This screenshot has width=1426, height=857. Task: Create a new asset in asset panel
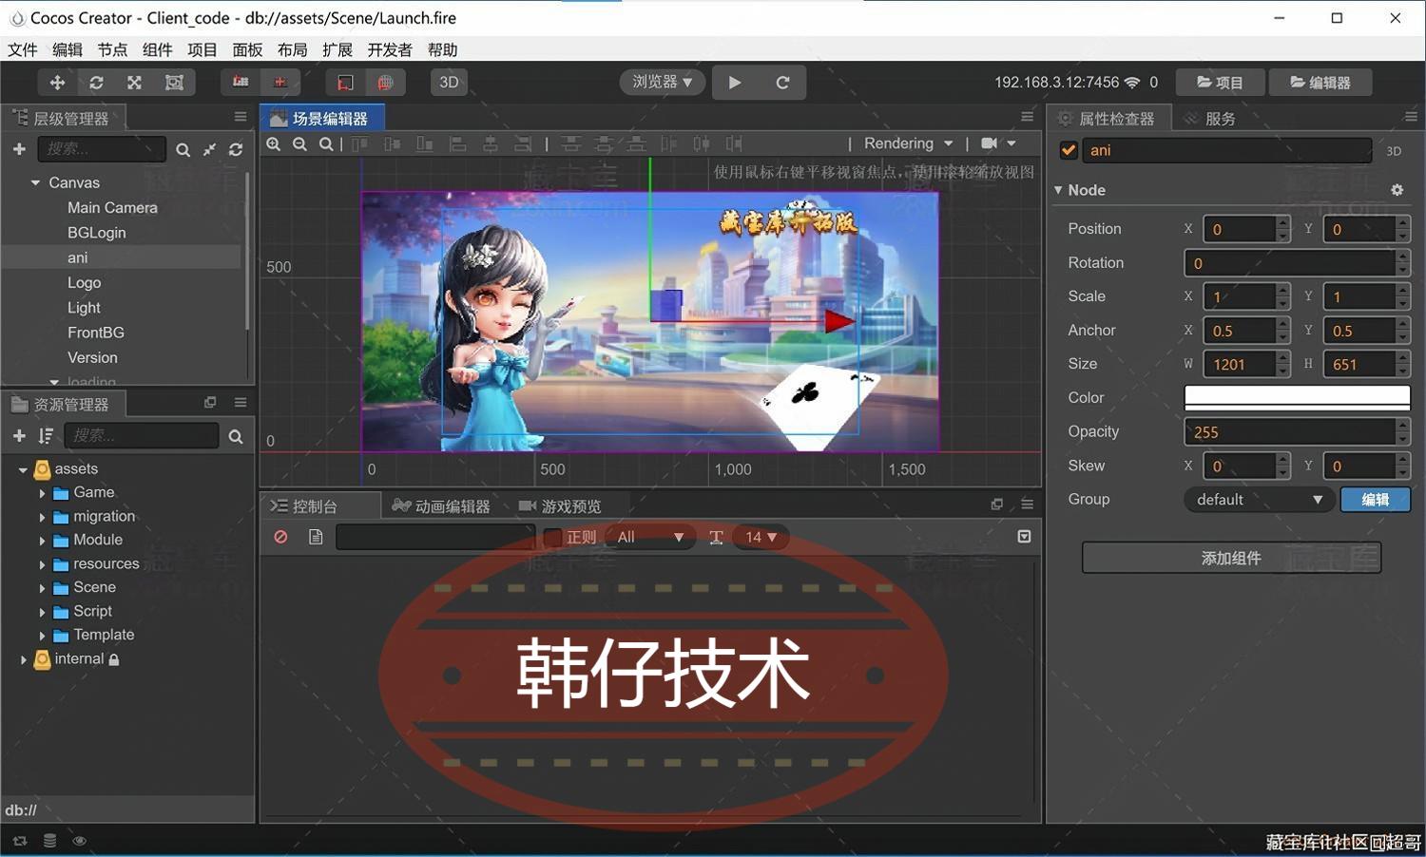19,435
